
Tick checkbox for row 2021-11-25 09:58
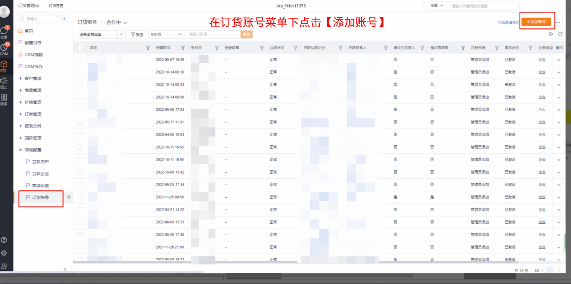coord(80,197)
